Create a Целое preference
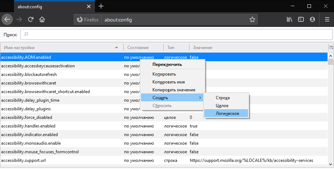This screenshot has width=334, height=169. click(226, 106)
